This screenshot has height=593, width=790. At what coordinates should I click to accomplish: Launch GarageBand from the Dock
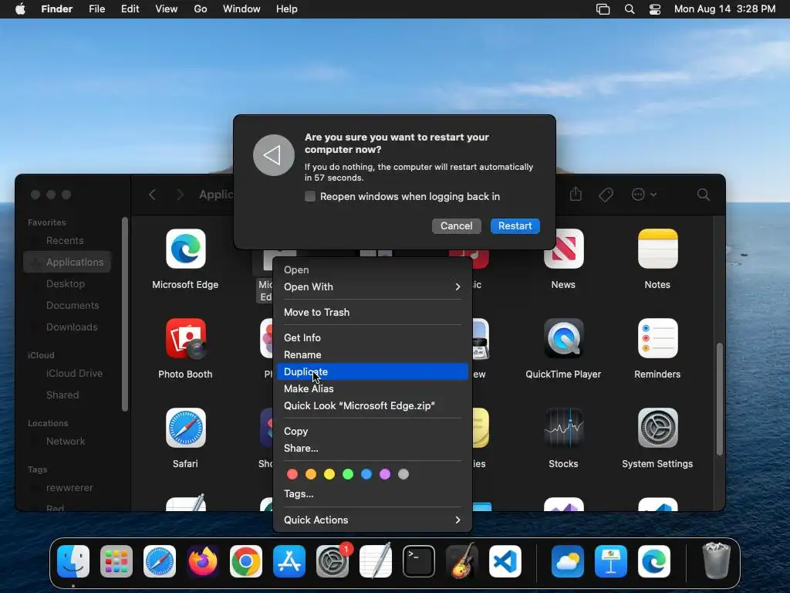(462, 561)
